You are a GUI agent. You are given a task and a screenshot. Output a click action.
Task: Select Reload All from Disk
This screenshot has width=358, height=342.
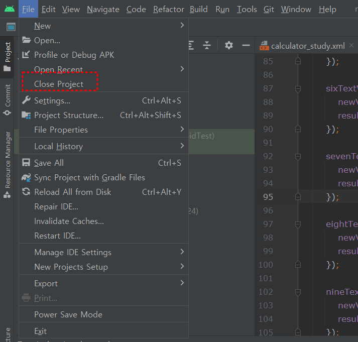click(103, 192)
